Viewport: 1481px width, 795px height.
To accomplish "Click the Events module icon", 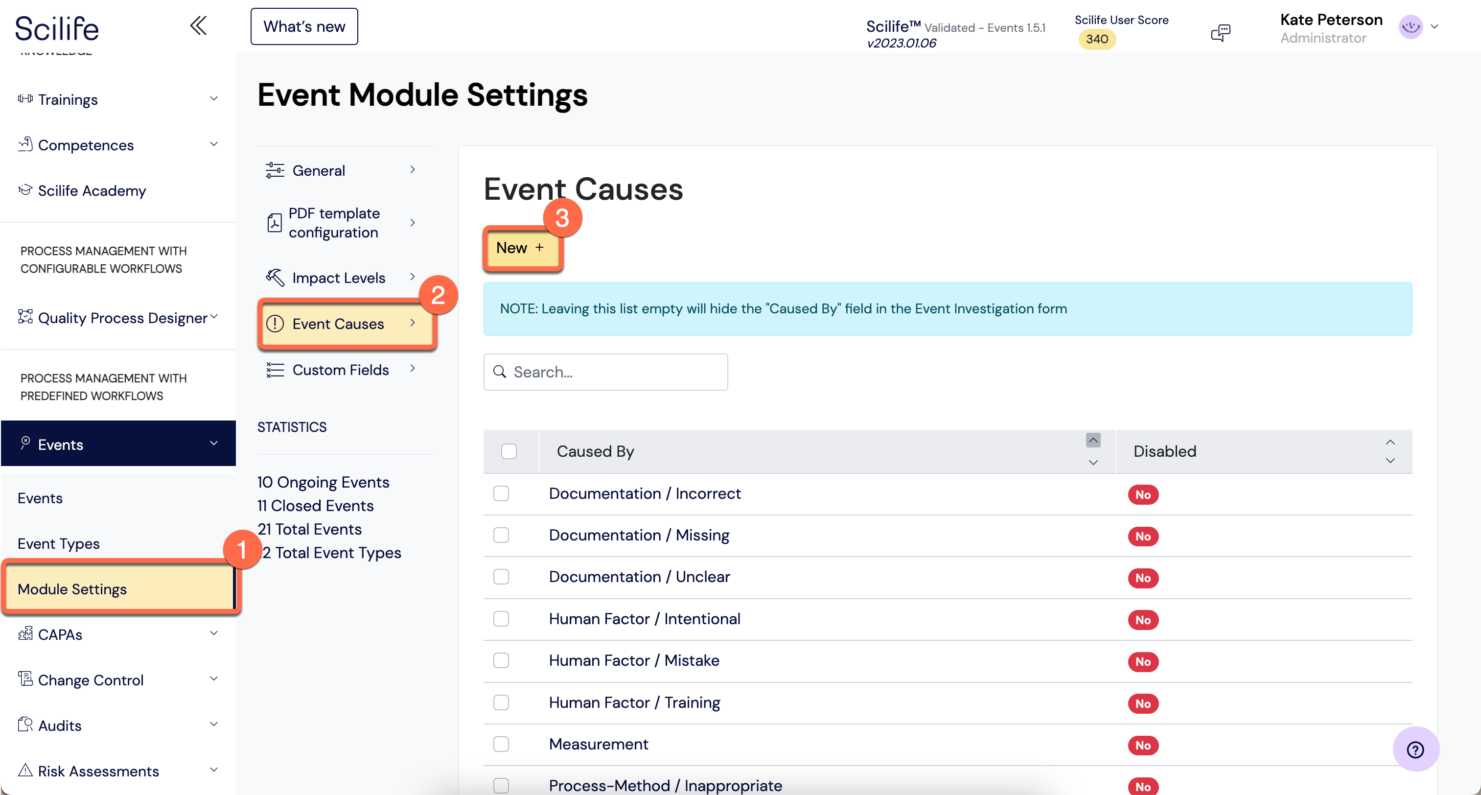I will click(25, 443).
